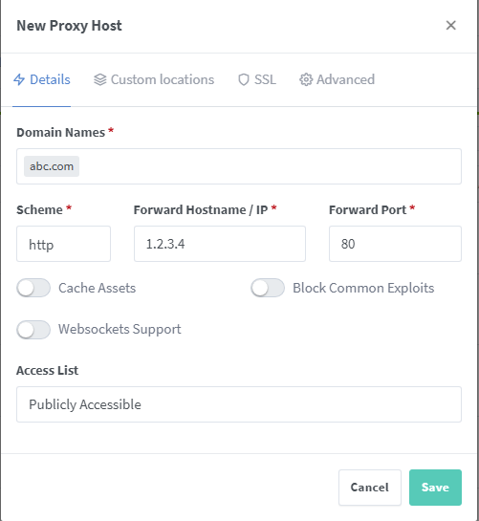
Task: Open the Advanced tab
Action: (x=337, y=79)
